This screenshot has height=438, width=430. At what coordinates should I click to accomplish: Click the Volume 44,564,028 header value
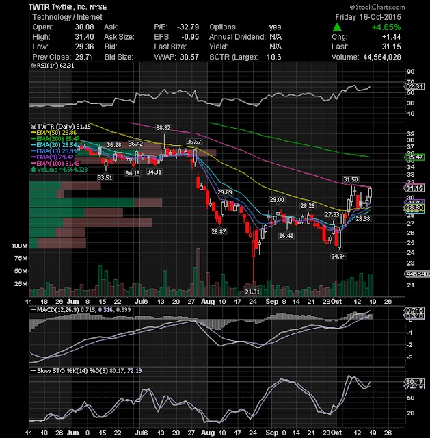tap(381, 57)
